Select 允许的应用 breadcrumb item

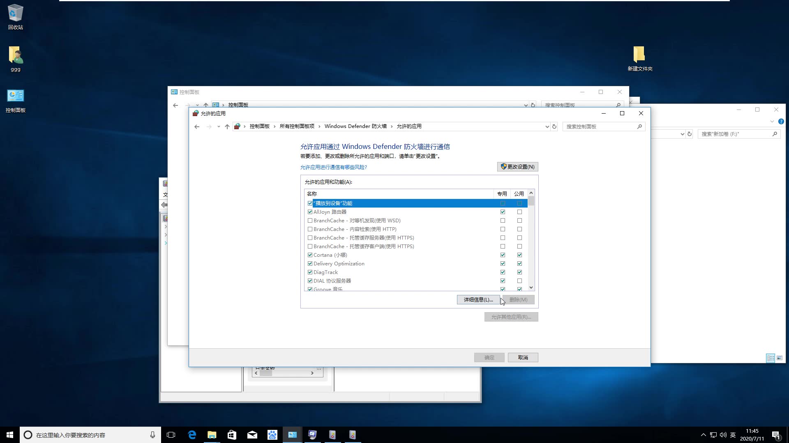pyautogui.click(x=409, y=126)
